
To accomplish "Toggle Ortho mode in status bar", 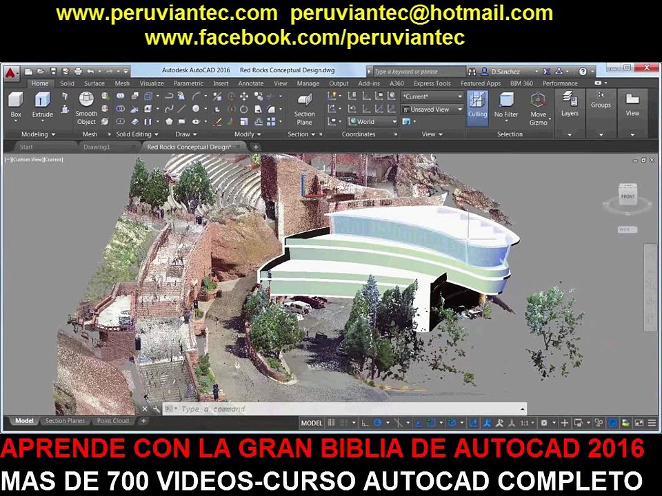I will point(365,422).
